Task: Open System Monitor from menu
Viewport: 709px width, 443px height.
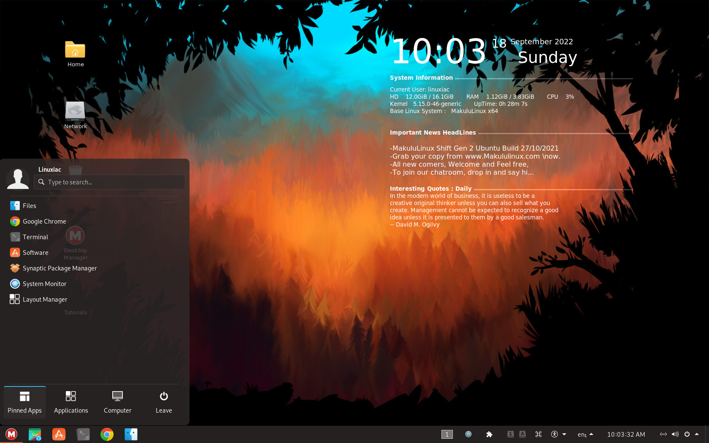Action: click(x=94, y=284)
